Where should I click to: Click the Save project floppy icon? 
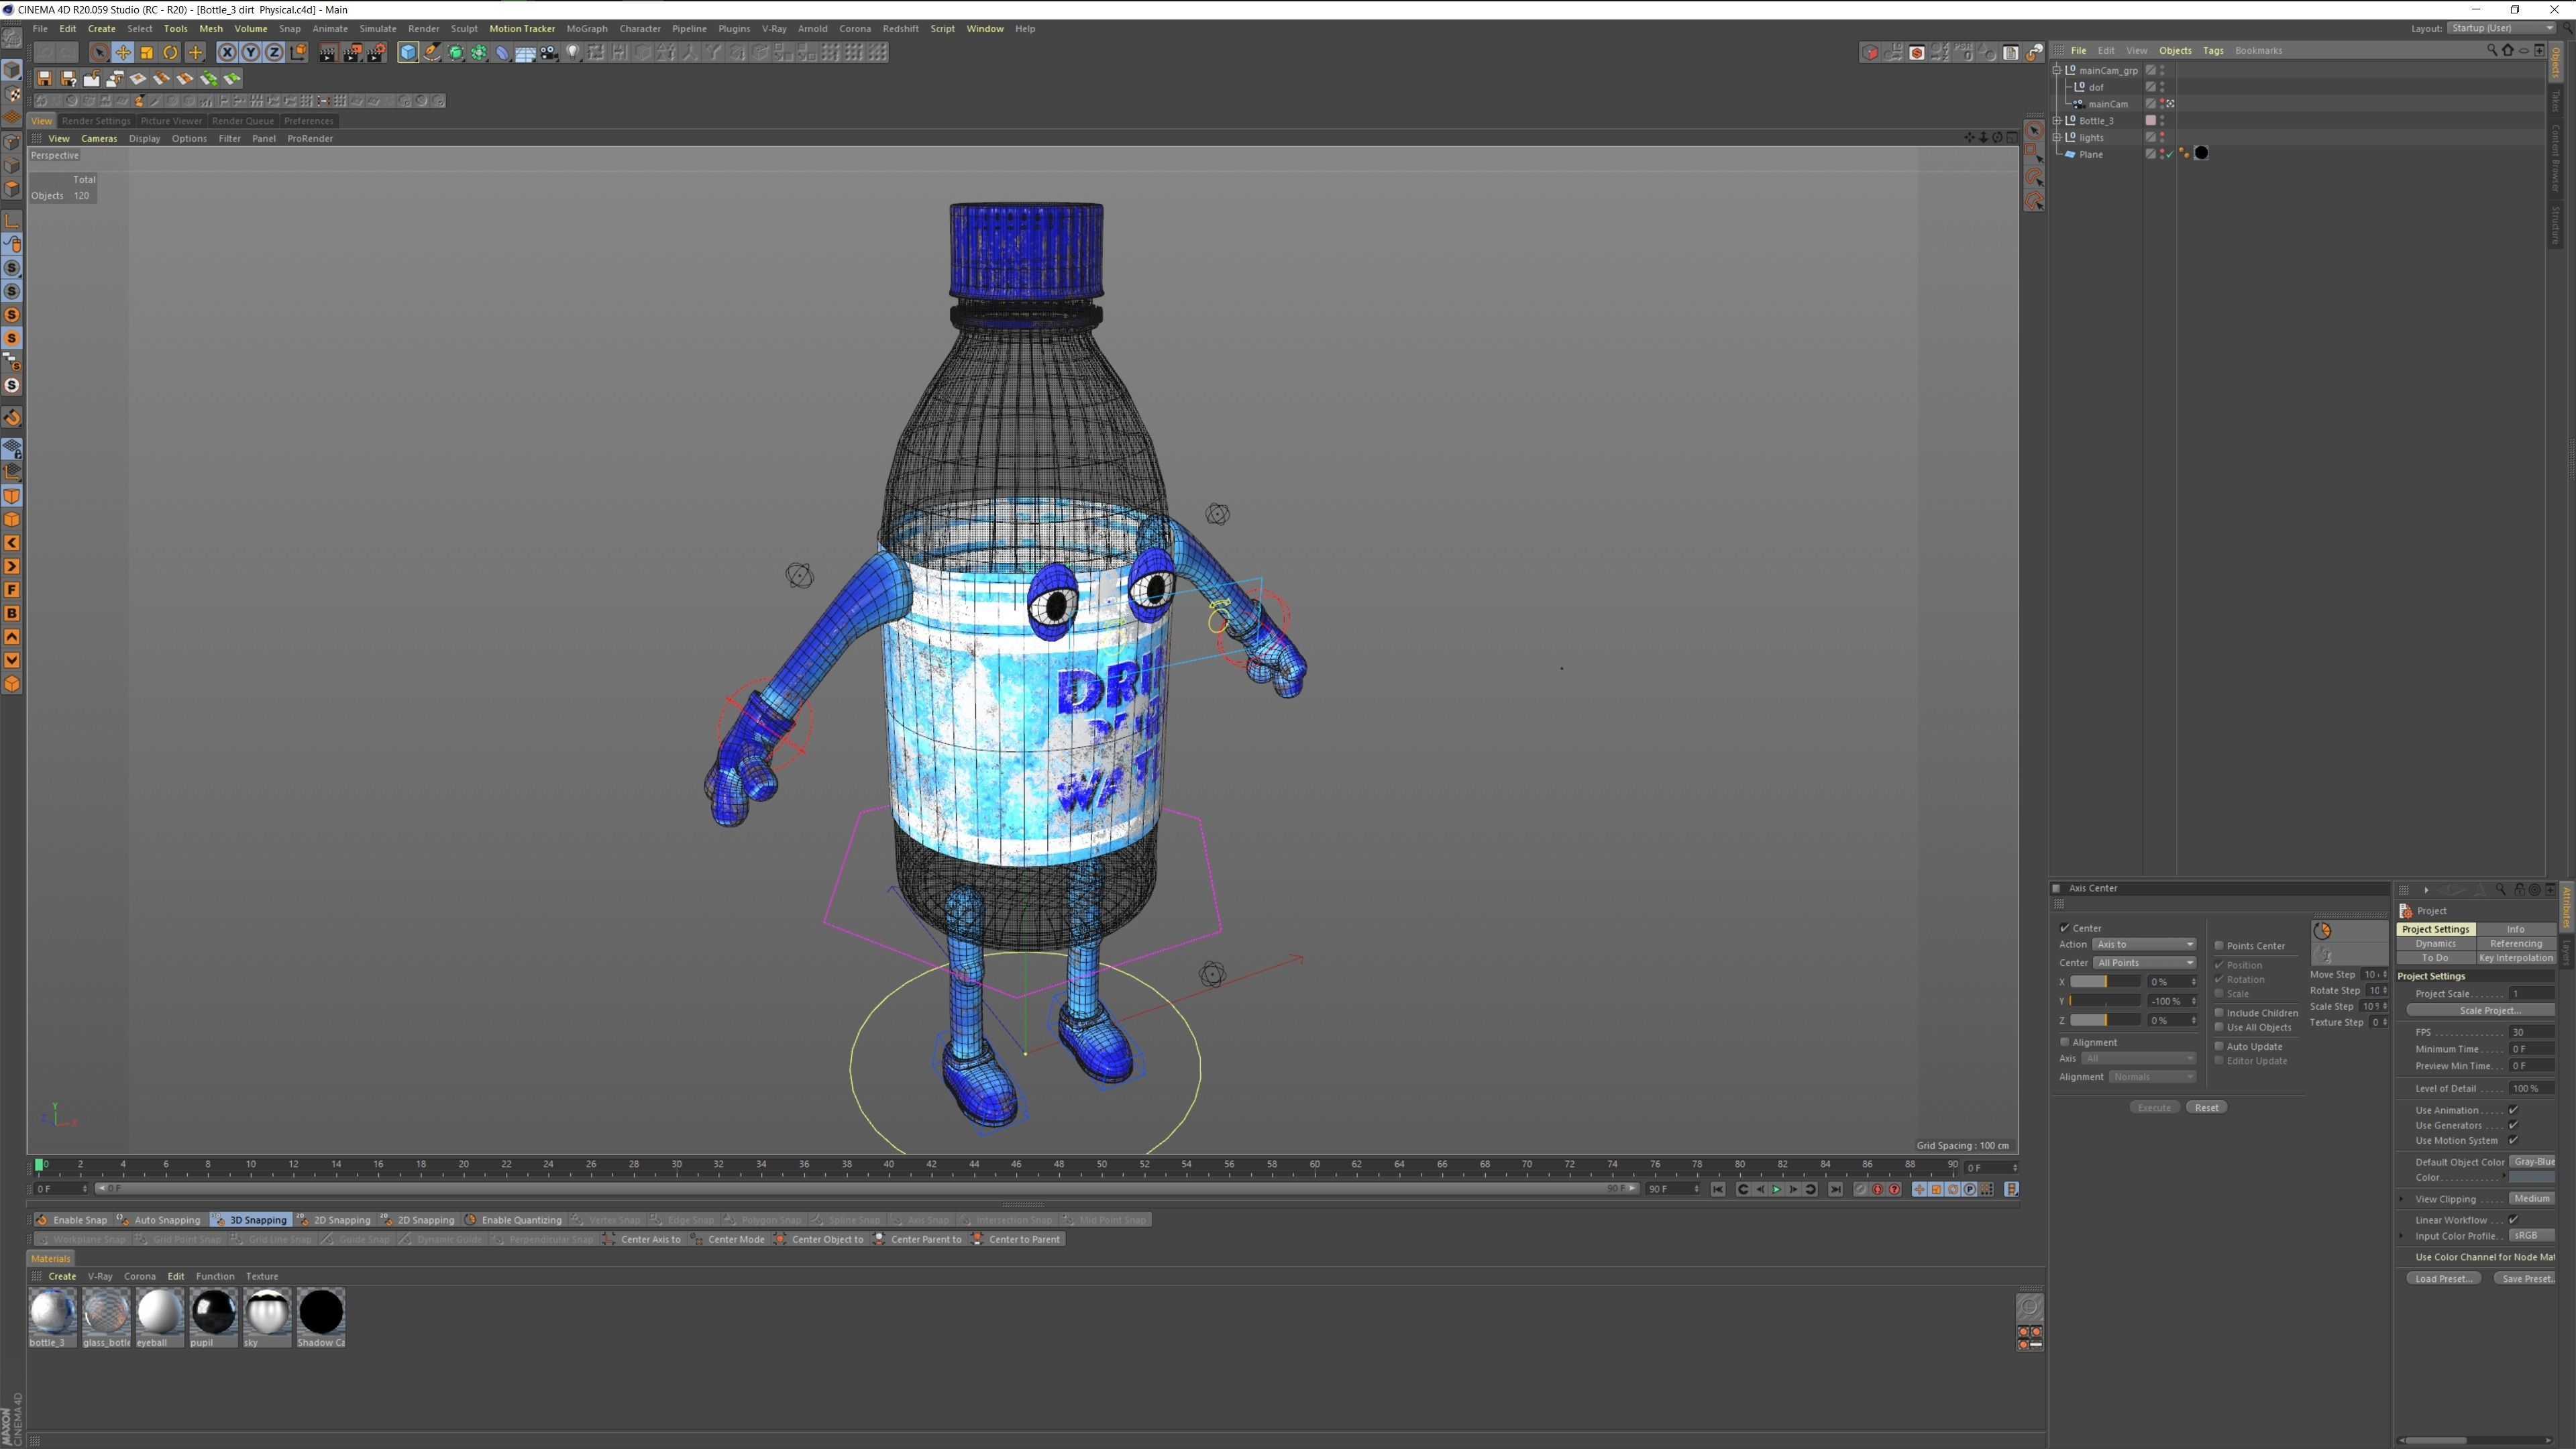[44, 78]
